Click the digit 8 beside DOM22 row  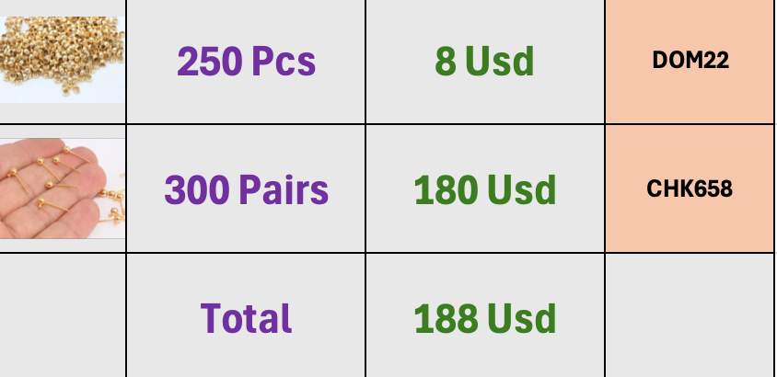click(446, 62)
